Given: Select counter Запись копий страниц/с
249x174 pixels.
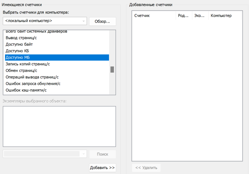Looking at the screenshot, I should coord(57,64).
